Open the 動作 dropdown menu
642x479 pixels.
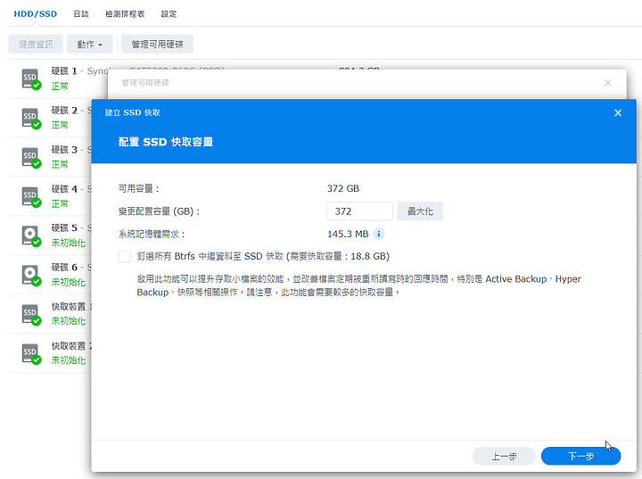tap(90, 44)
